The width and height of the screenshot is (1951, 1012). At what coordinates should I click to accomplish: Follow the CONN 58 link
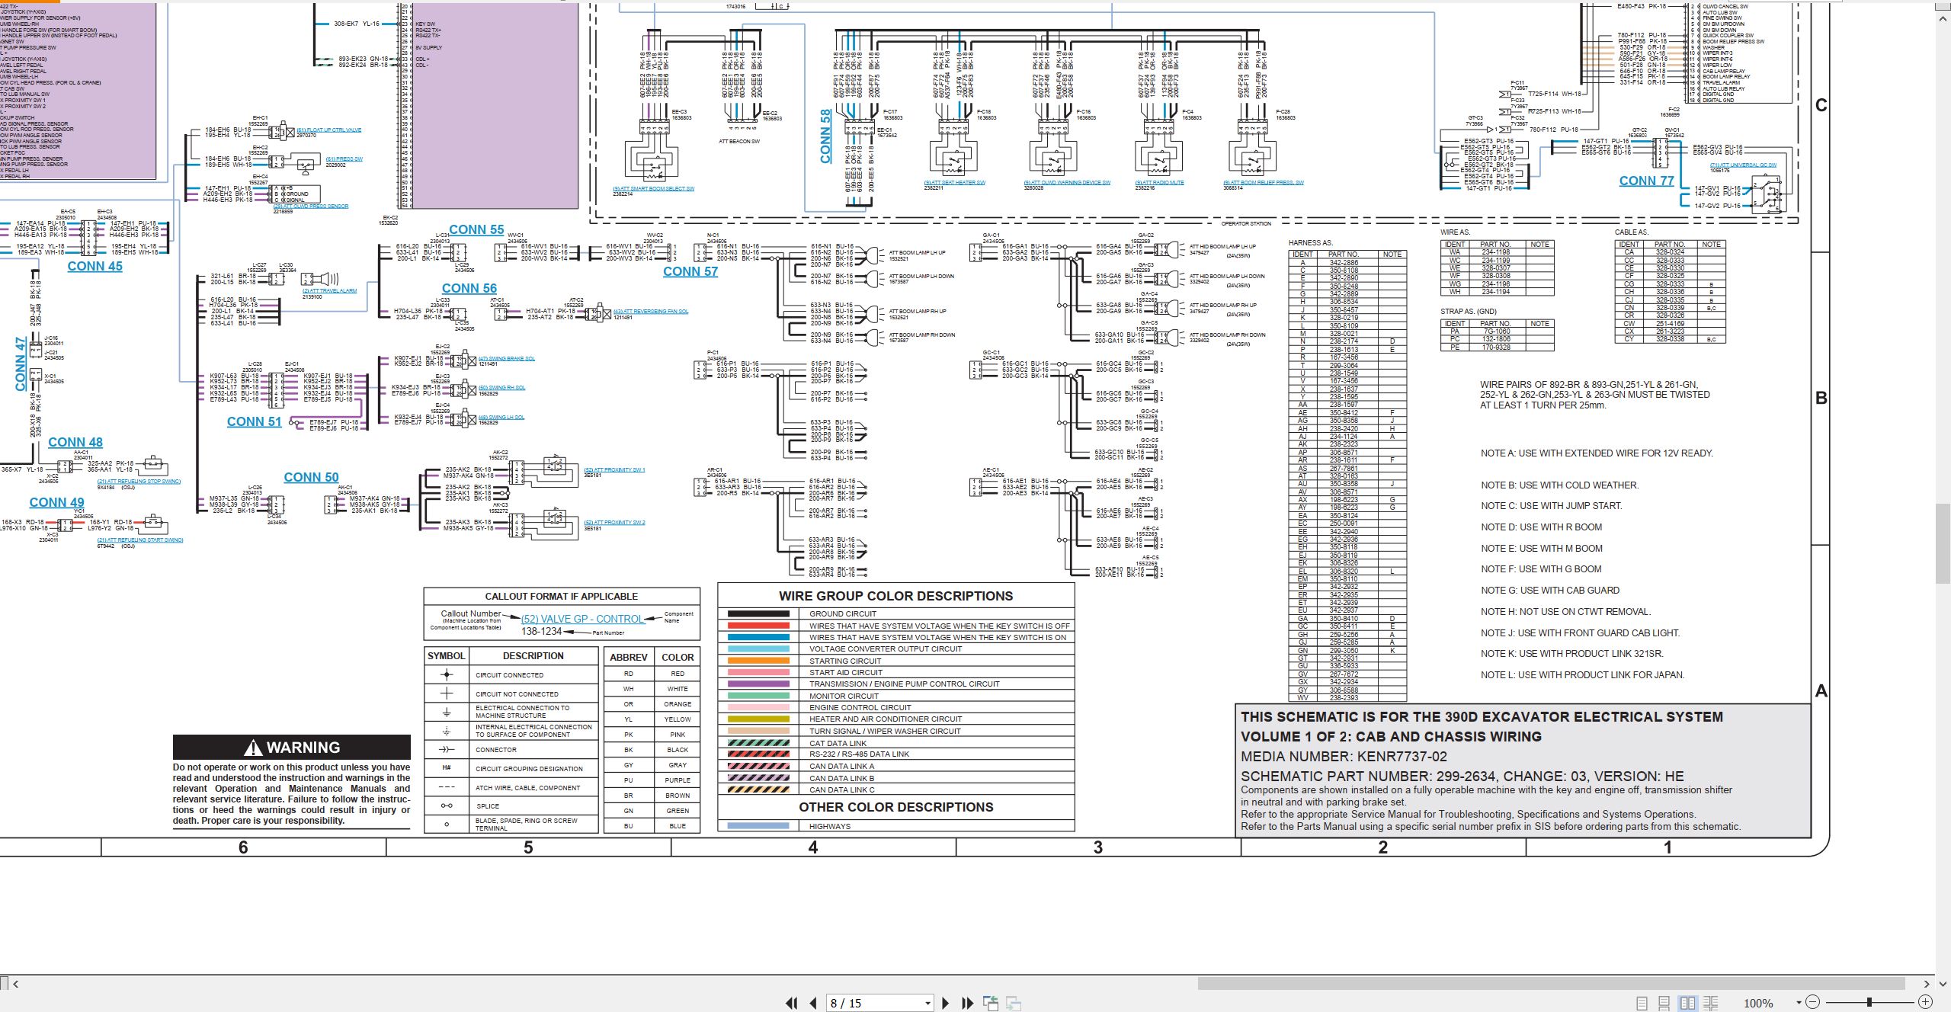click(825, 136)
